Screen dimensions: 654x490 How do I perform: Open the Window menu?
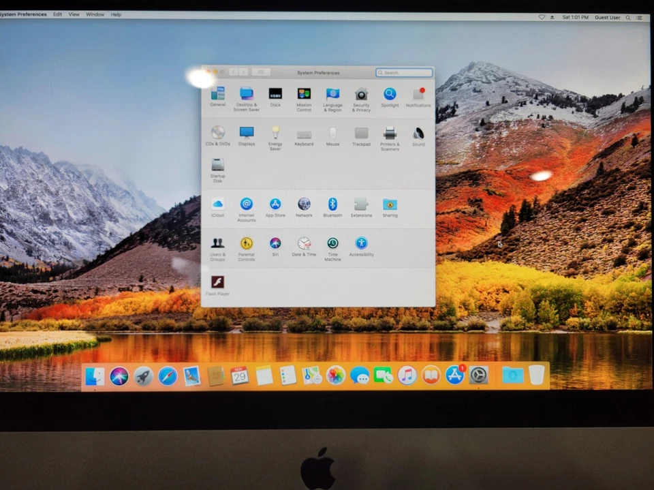pos(95,14)
